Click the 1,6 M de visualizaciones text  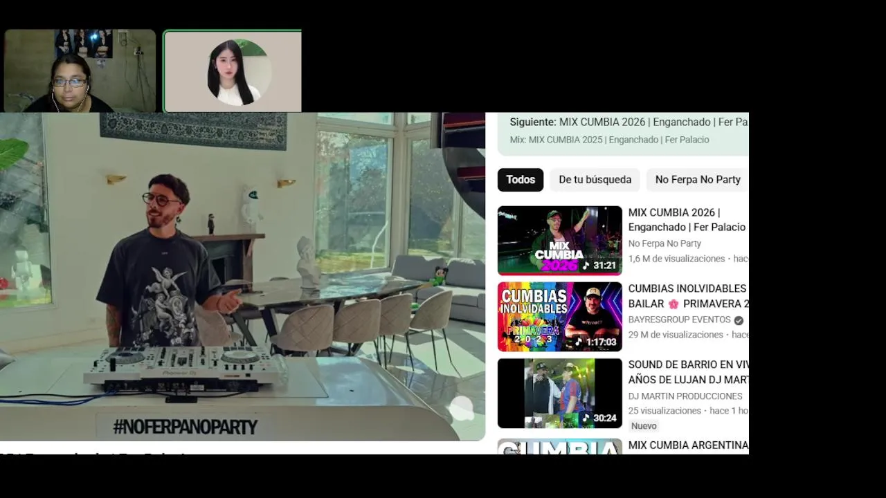676,259
